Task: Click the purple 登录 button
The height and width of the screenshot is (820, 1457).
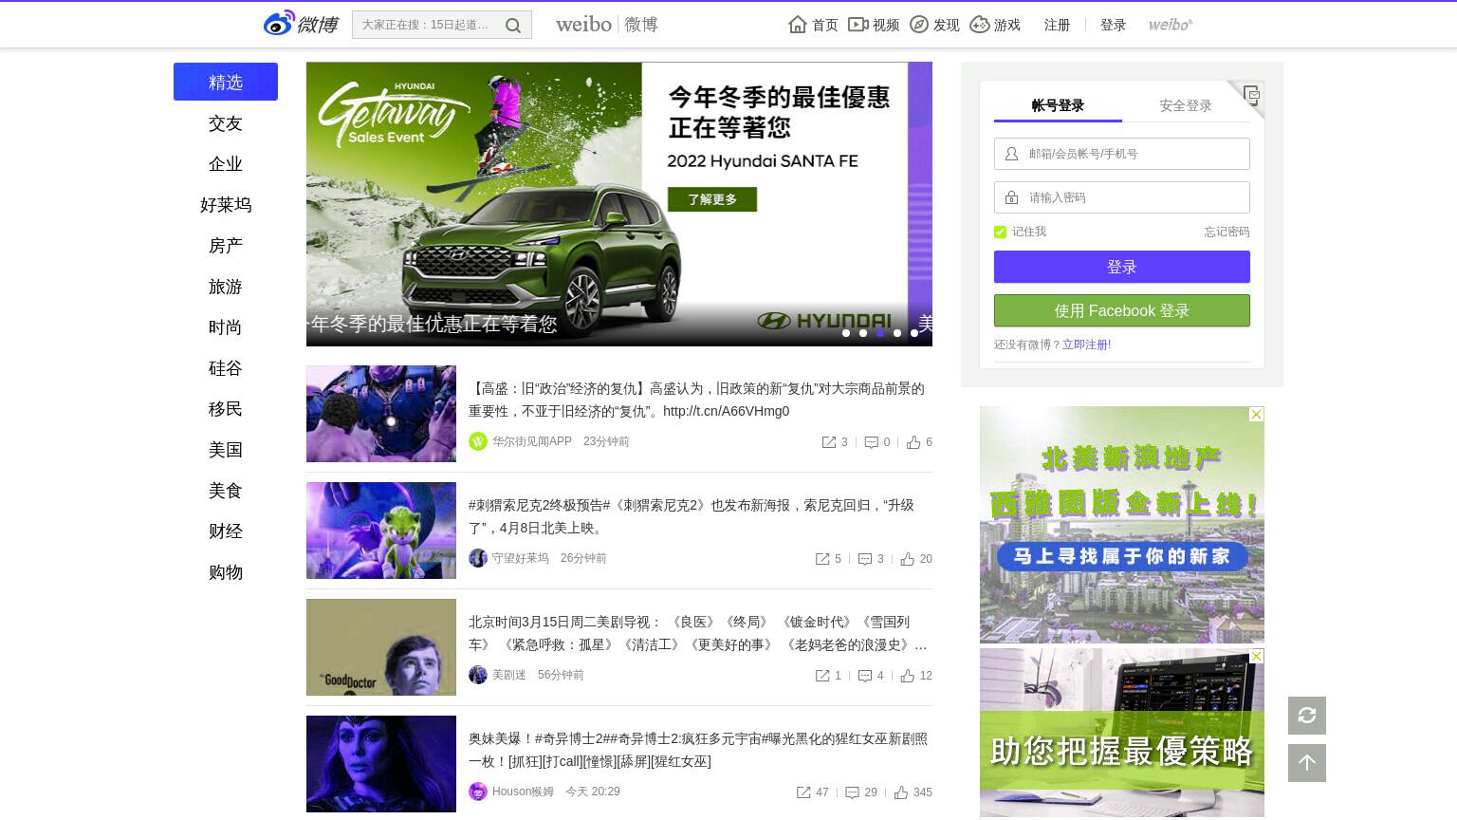Action: [1122, 267]
